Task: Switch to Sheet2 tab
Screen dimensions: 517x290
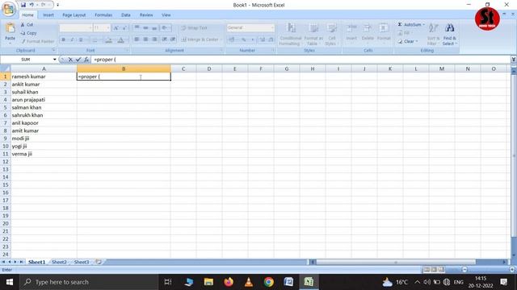Action: point(59,262)
